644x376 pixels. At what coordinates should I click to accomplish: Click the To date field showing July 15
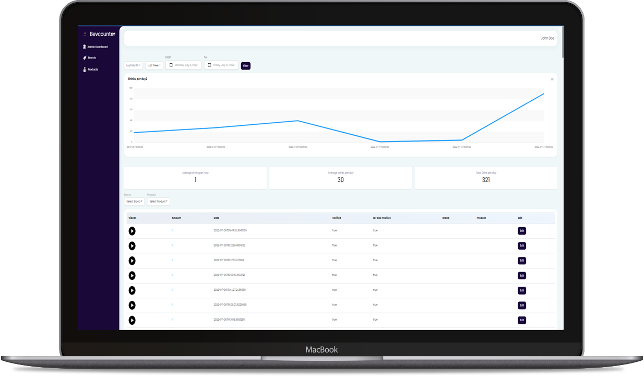tap(224, 65)
